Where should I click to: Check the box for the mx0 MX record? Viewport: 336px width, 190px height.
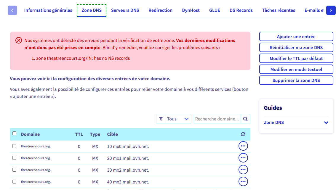(x=14, y=146)
